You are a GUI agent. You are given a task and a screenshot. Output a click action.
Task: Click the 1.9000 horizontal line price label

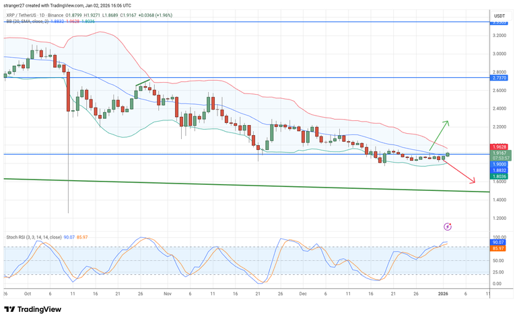coord(499,164)
